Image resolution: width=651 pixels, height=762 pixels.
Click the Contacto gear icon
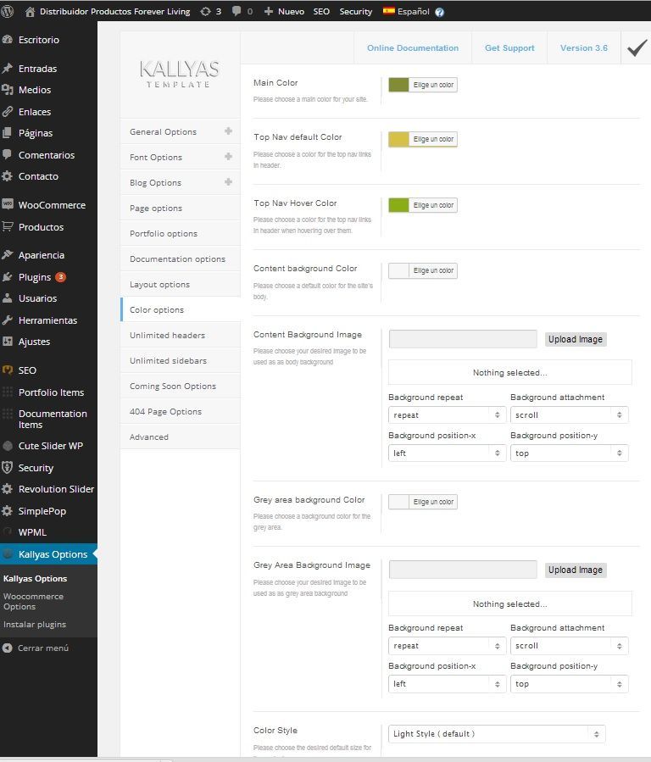8,176
